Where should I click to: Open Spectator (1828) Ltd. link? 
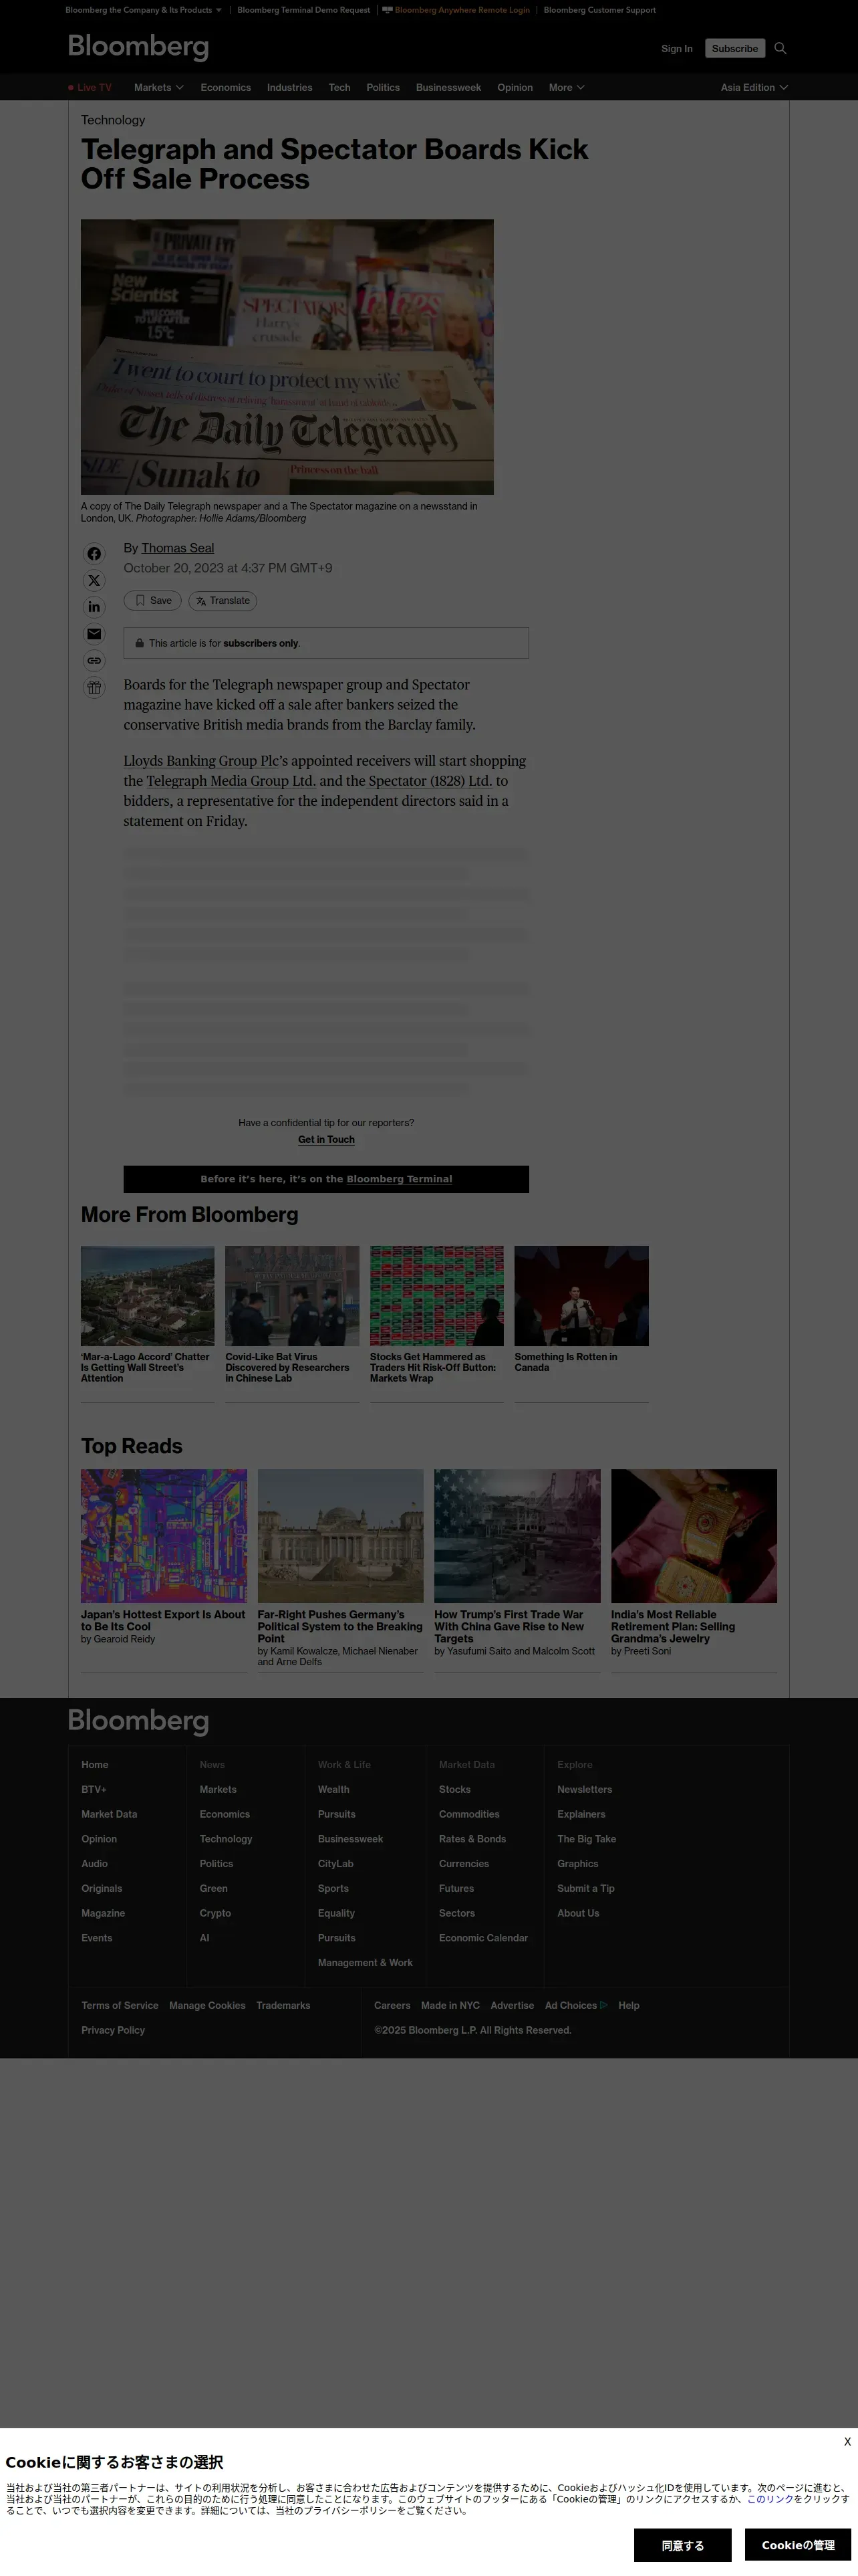click(x=430, y=781)
